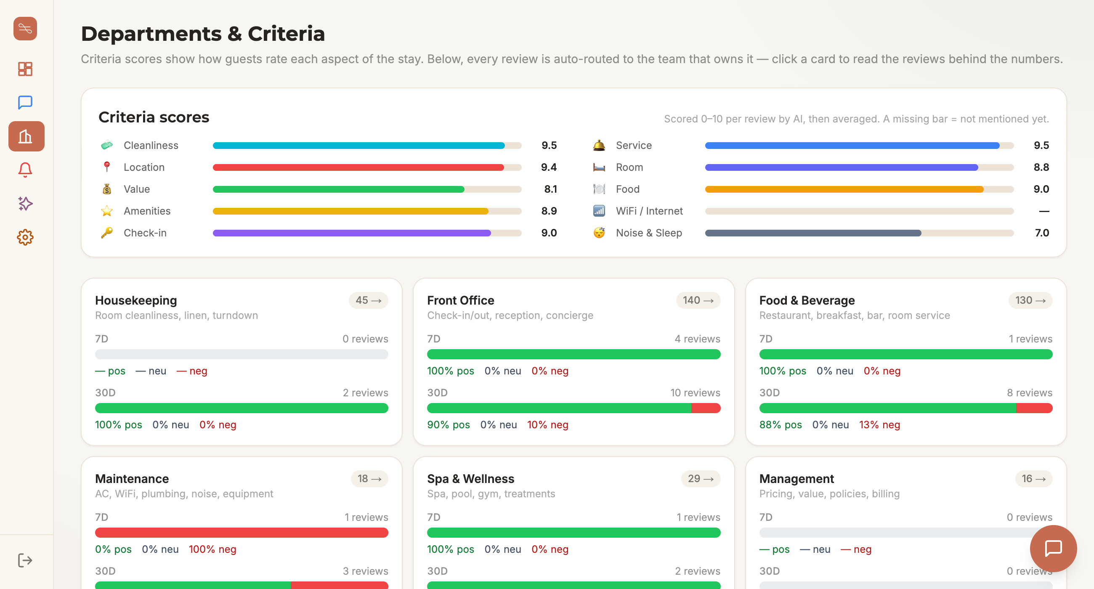Screen dimensions: 1094x589
Task: Open Food & Beverage via 130 arrow badge
Action: (x=1030, y=300)
